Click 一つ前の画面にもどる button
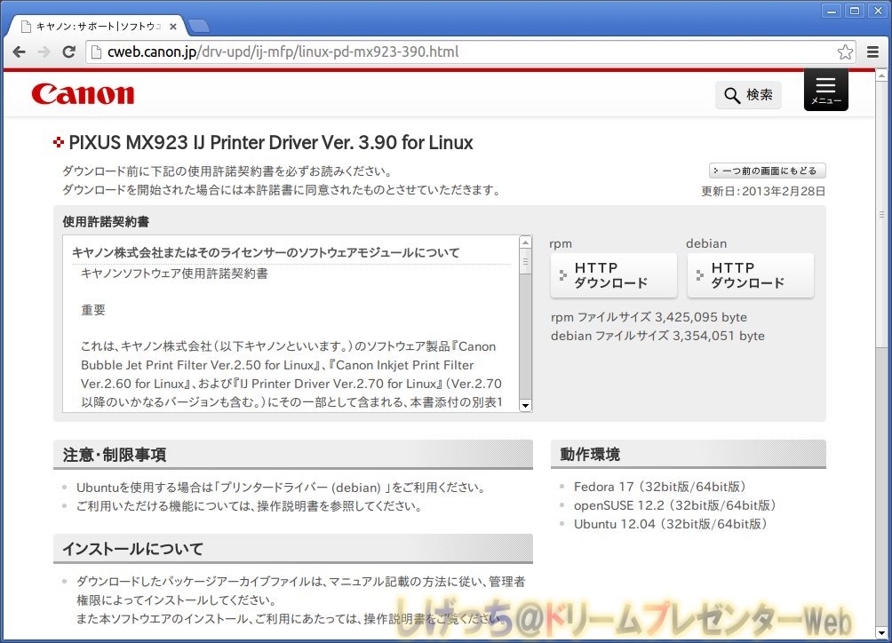 [767, 171]
